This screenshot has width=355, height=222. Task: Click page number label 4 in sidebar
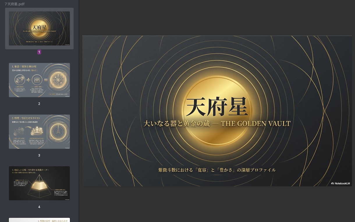(x=39, y=207)
